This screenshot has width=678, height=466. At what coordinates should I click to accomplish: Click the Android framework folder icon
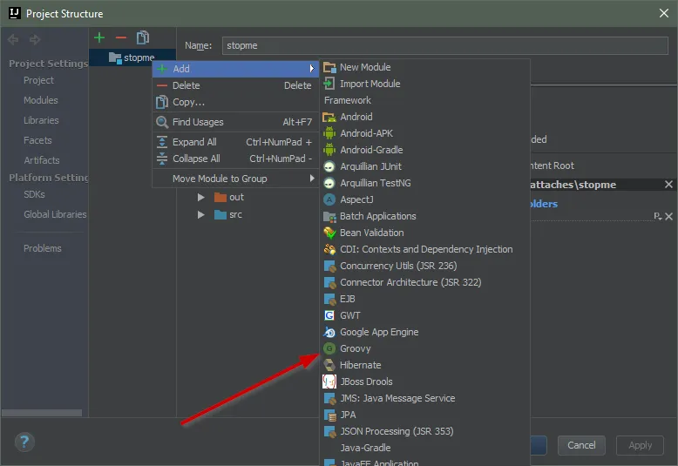coord(329,117)
